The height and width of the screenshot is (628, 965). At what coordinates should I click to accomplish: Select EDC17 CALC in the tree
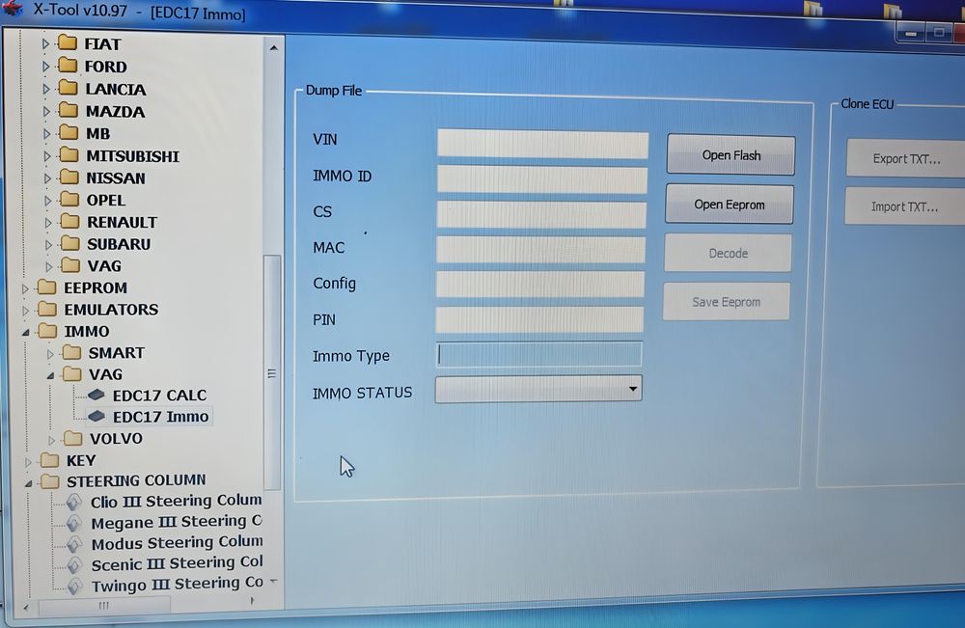(x=159, y=395)
